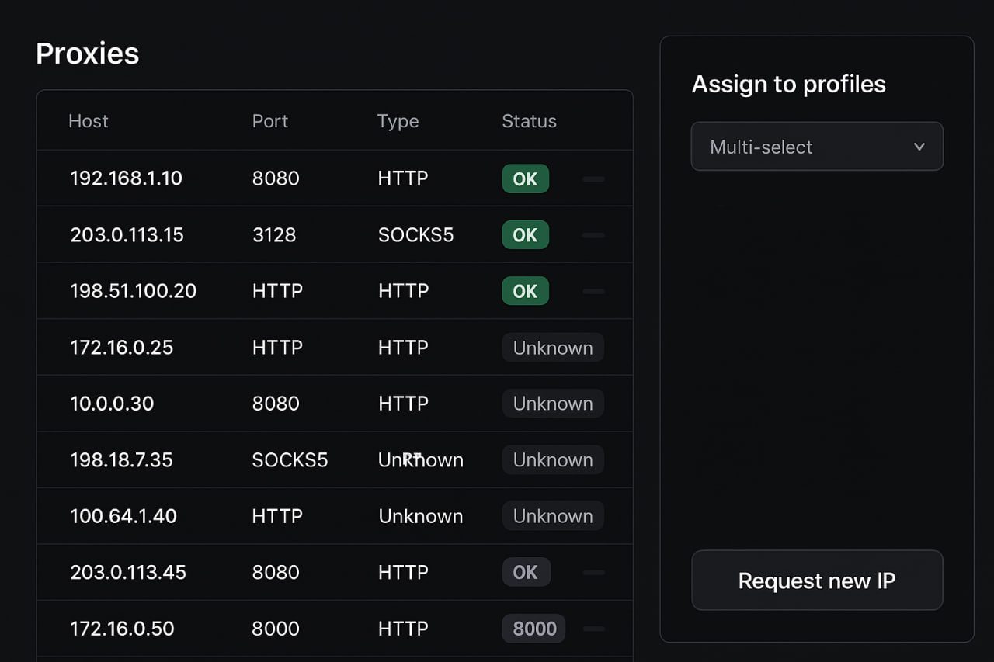Sort the table by the Status column header
This screenshot has height=662, width=994.
pyautogui.click(x=529, y=121)
